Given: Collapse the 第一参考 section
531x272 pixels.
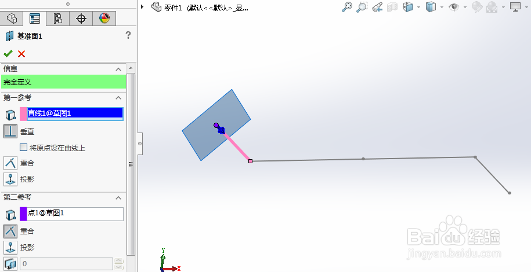Looking at the screenshot, I should 118,98.
